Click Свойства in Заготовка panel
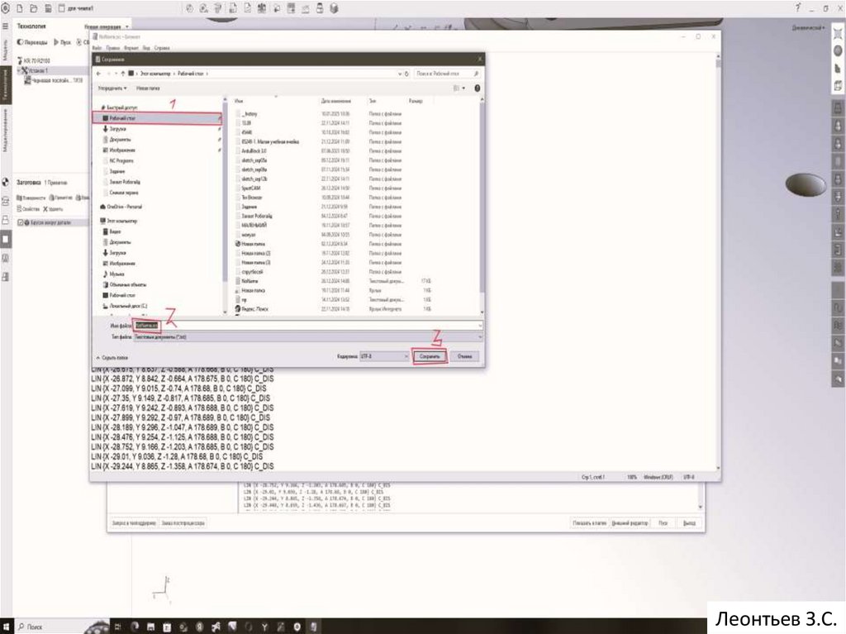Image resolution: width=846 pixels, height=634 pixels. pos(28,209)
